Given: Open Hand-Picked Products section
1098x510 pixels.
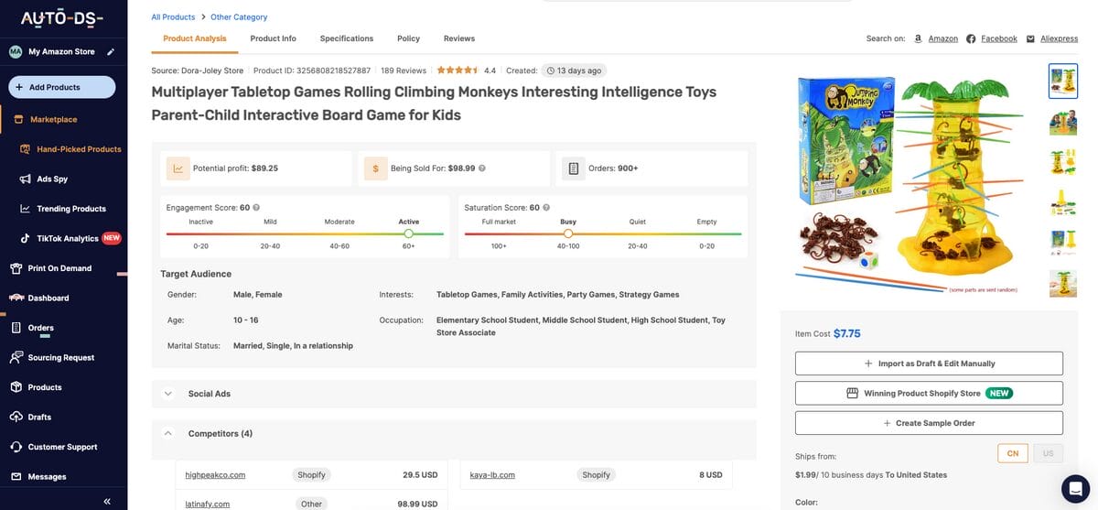Looking at the screenshot, I should tap(79, 149).
